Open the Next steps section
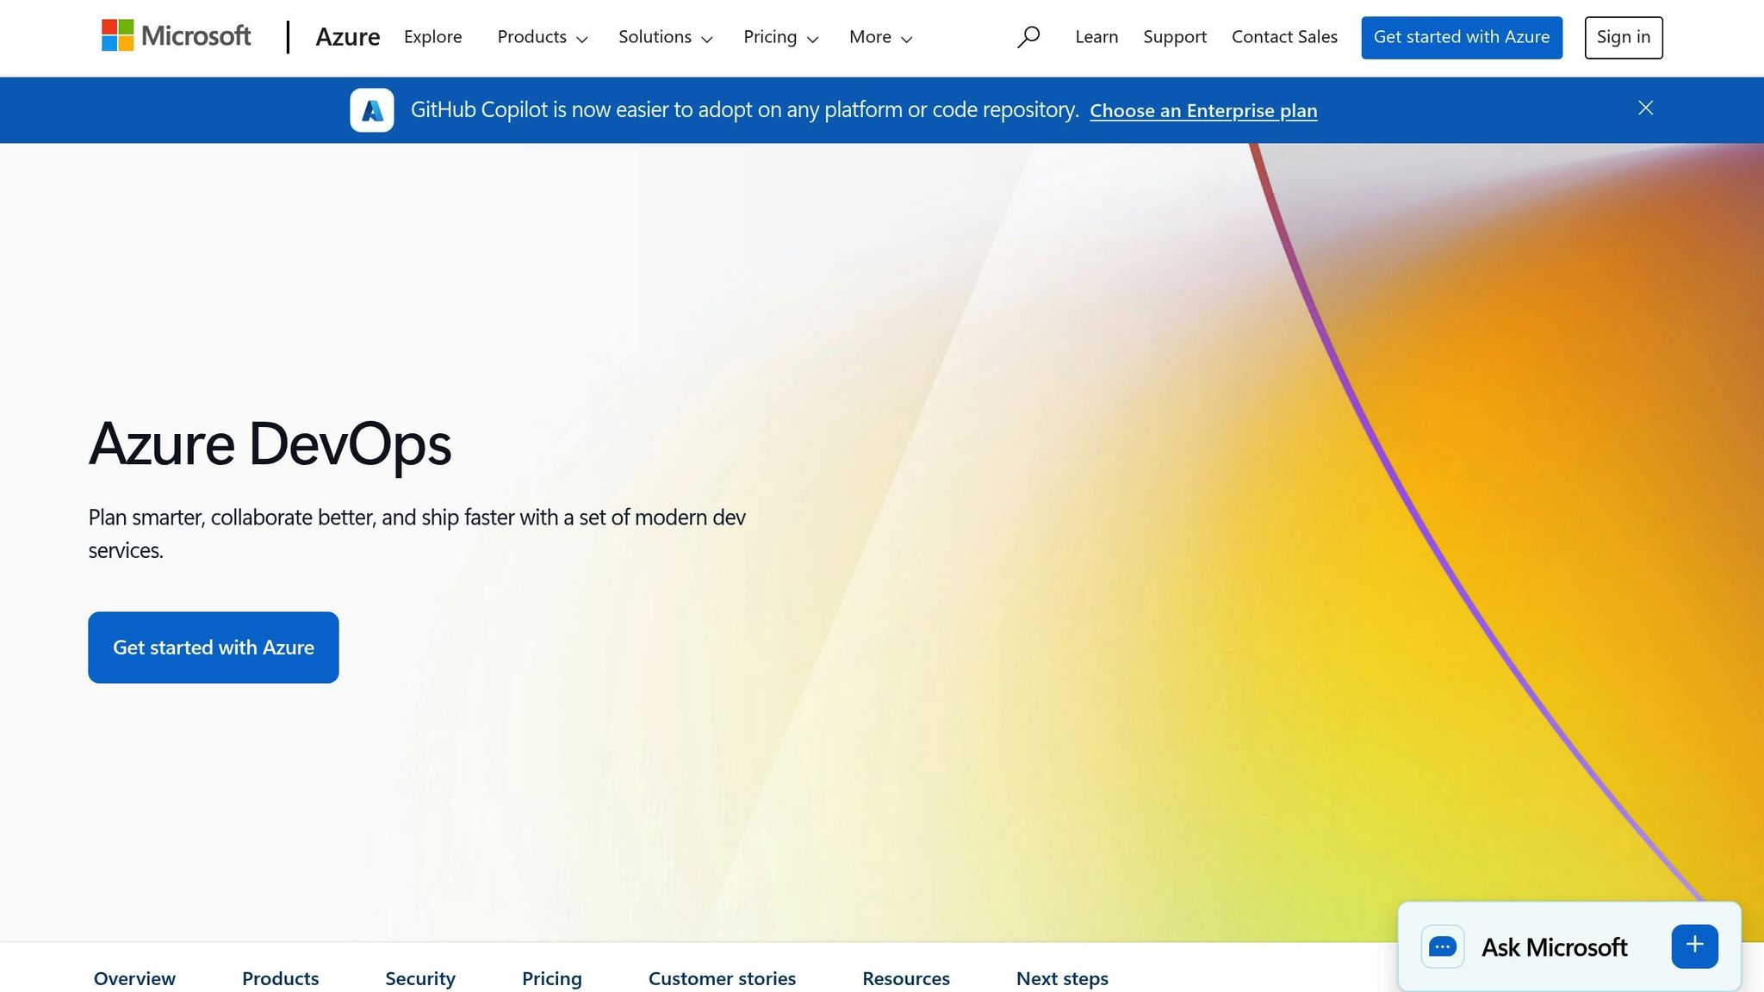Viewport: 1764px width, 992px height. [1062, 978]
